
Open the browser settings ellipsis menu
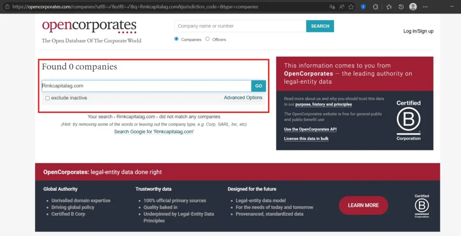pyautogui.click(x=425, y=6)
